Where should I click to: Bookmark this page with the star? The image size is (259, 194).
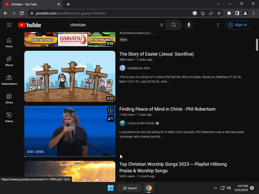tap(219, 13)
